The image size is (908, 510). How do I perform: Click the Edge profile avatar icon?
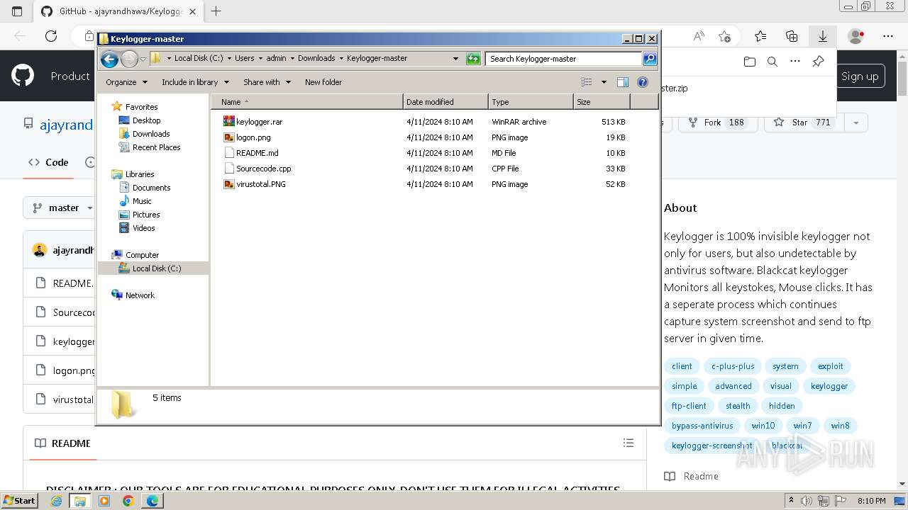pyautogui.click(x=856, y=36)
